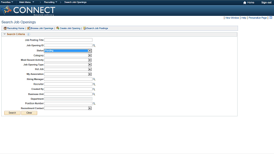
Task: Click the Help link
Action: (244, 18)
